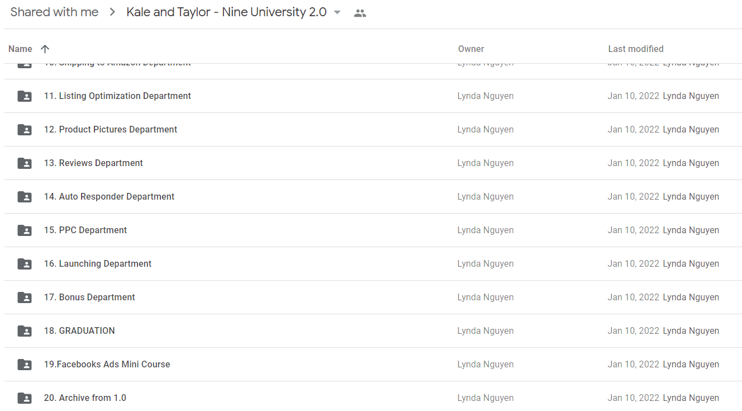
Task: Select 16. Launching Department folder name
Action: [98, 263]
